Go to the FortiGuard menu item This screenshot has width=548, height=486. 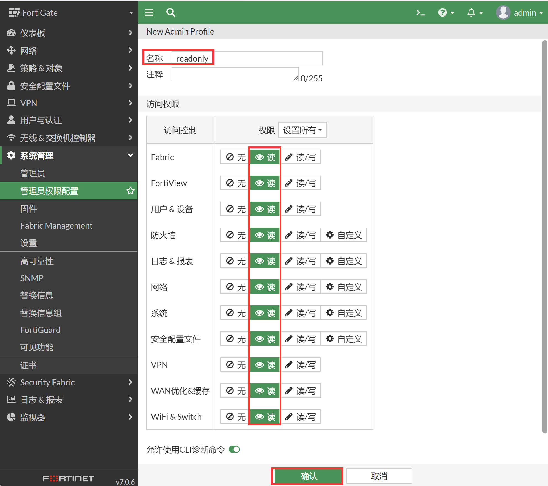point(40,330)
